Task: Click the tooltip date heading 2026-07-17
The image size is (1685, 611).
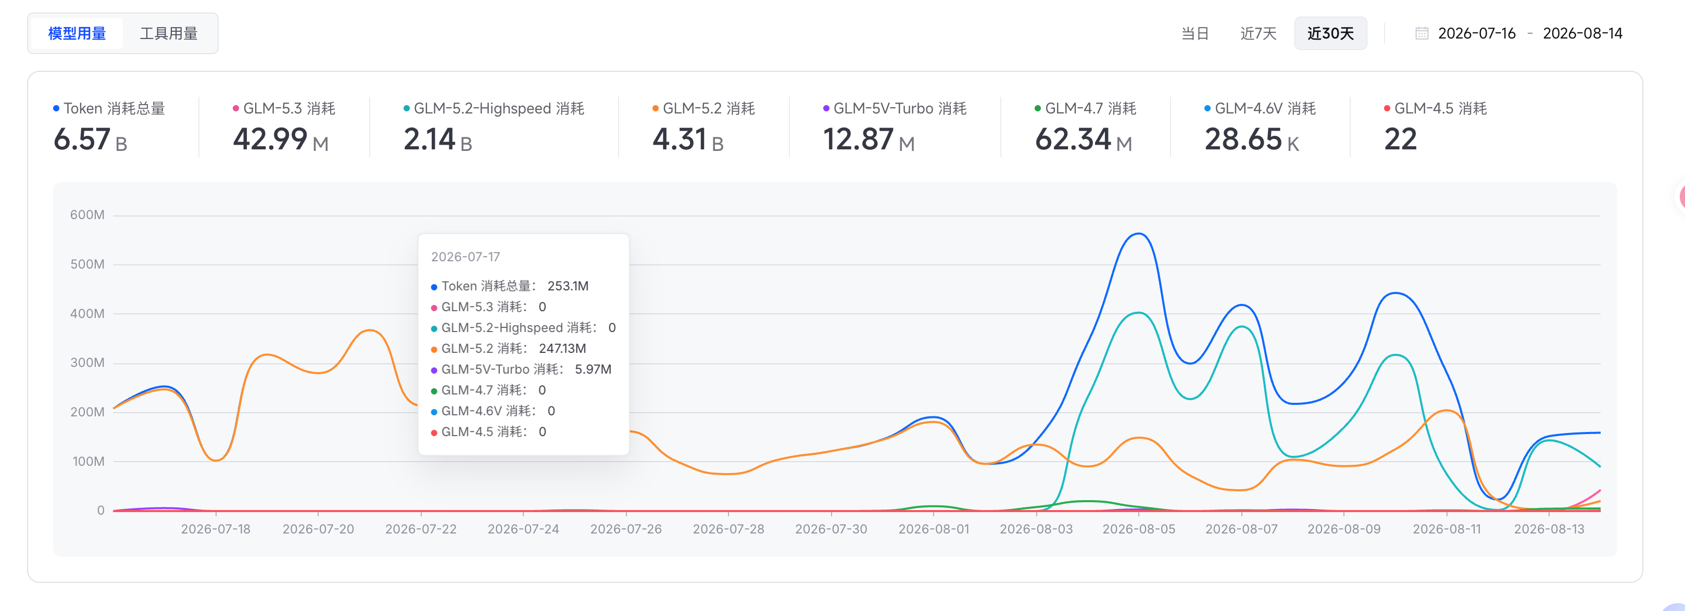Action: (465, 257)
